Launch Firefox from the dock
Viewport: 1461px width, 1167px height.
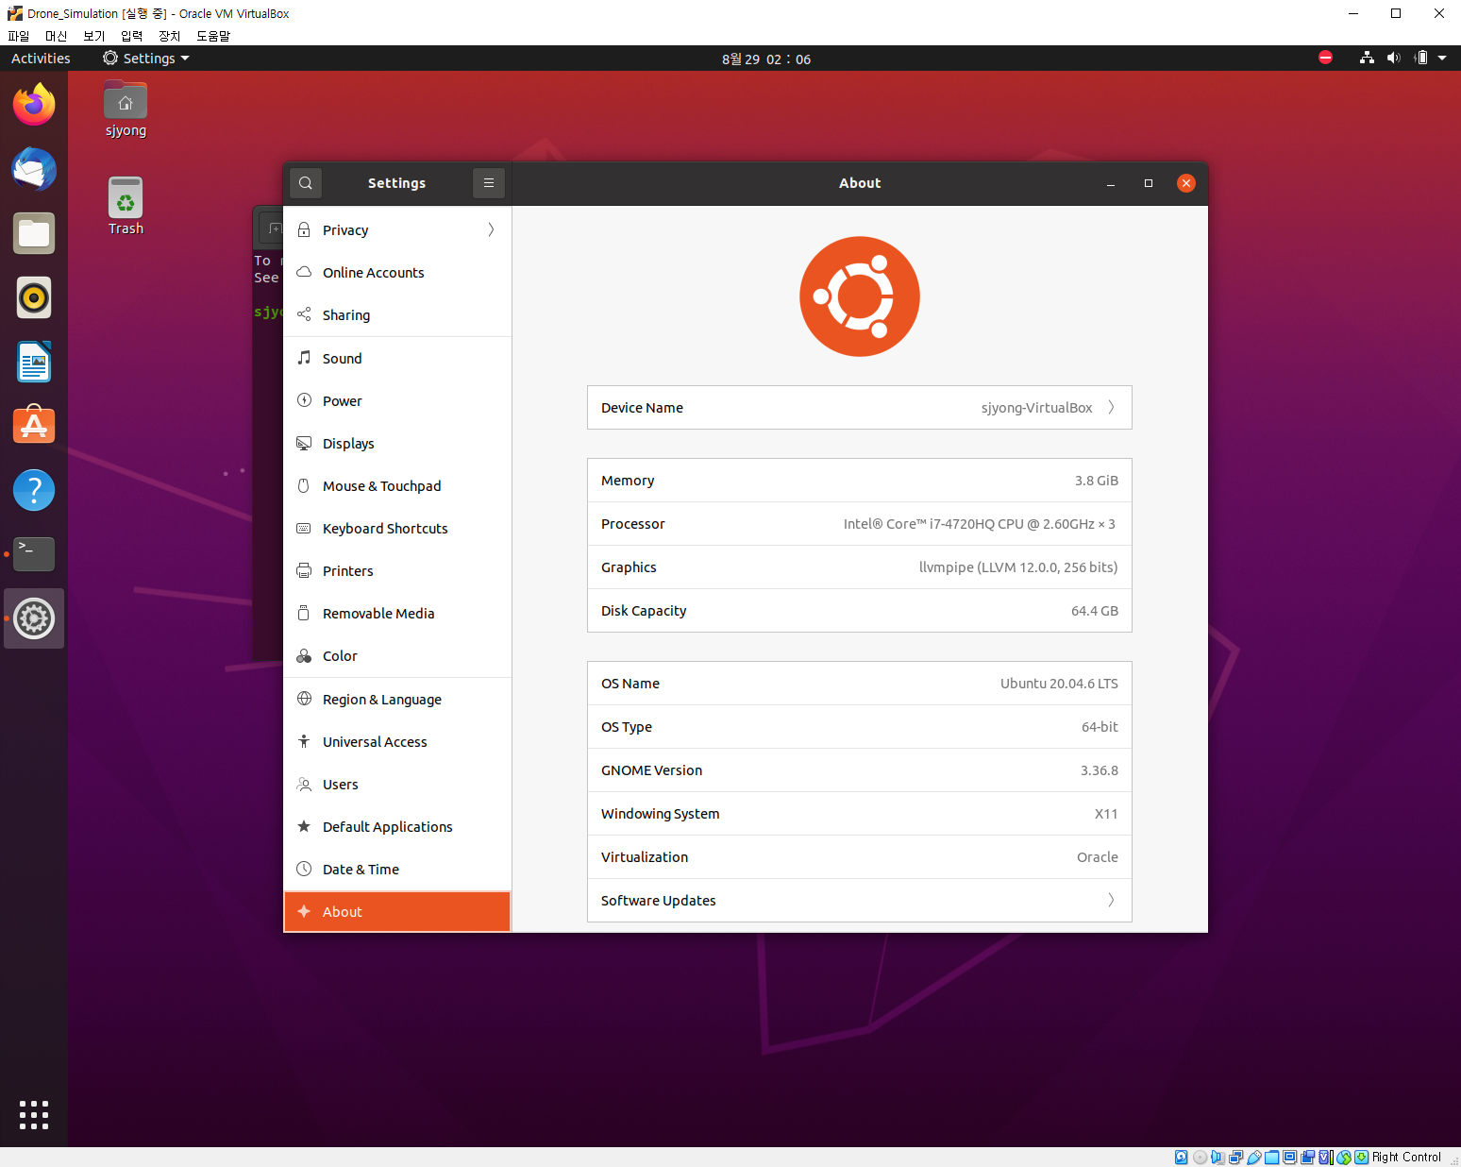(34, 105)
